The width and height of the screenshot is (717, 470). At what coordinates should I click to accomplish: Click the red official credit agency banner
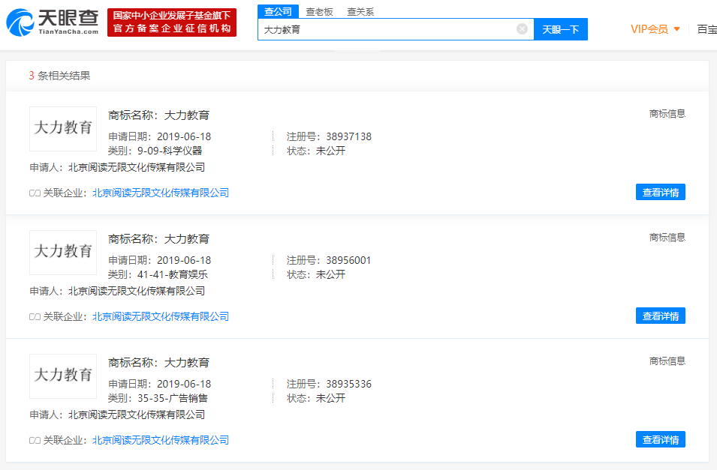click(x=172, y=22)
